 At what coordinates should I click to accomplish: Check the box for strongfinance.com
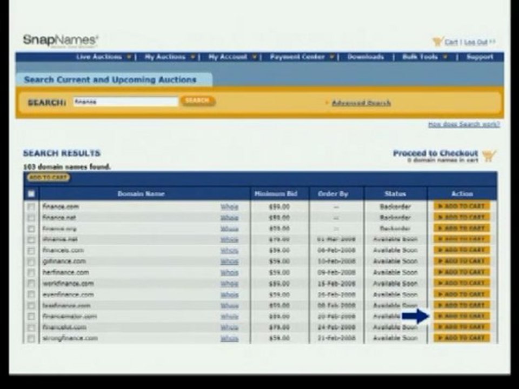click(31, 338)
